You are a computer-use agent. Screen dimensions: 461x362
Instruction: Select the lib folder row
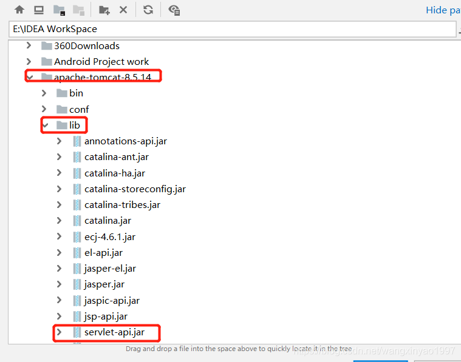(74, 126)
